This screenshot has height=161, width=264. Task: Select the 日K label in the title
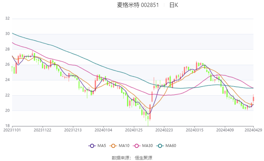(173, 5)
